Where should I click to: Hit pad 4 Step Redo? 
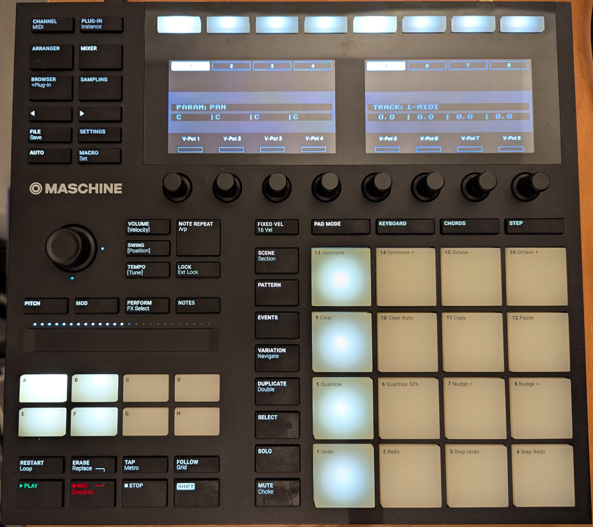click(x=544, y=476)
